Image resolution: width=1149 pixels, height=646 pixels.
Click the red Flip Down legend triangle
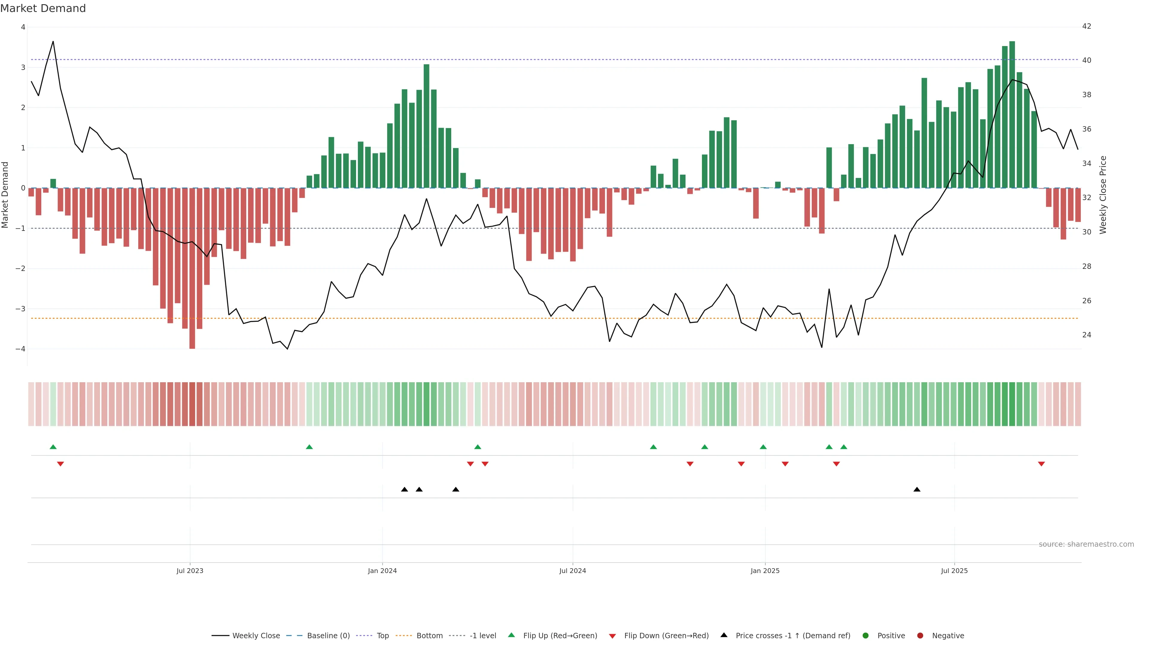[x=613, y=636]
